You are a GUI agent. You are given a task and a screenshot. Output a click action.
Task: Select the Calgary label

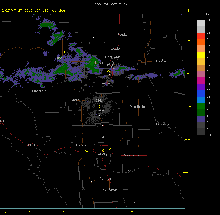(102, 154)
